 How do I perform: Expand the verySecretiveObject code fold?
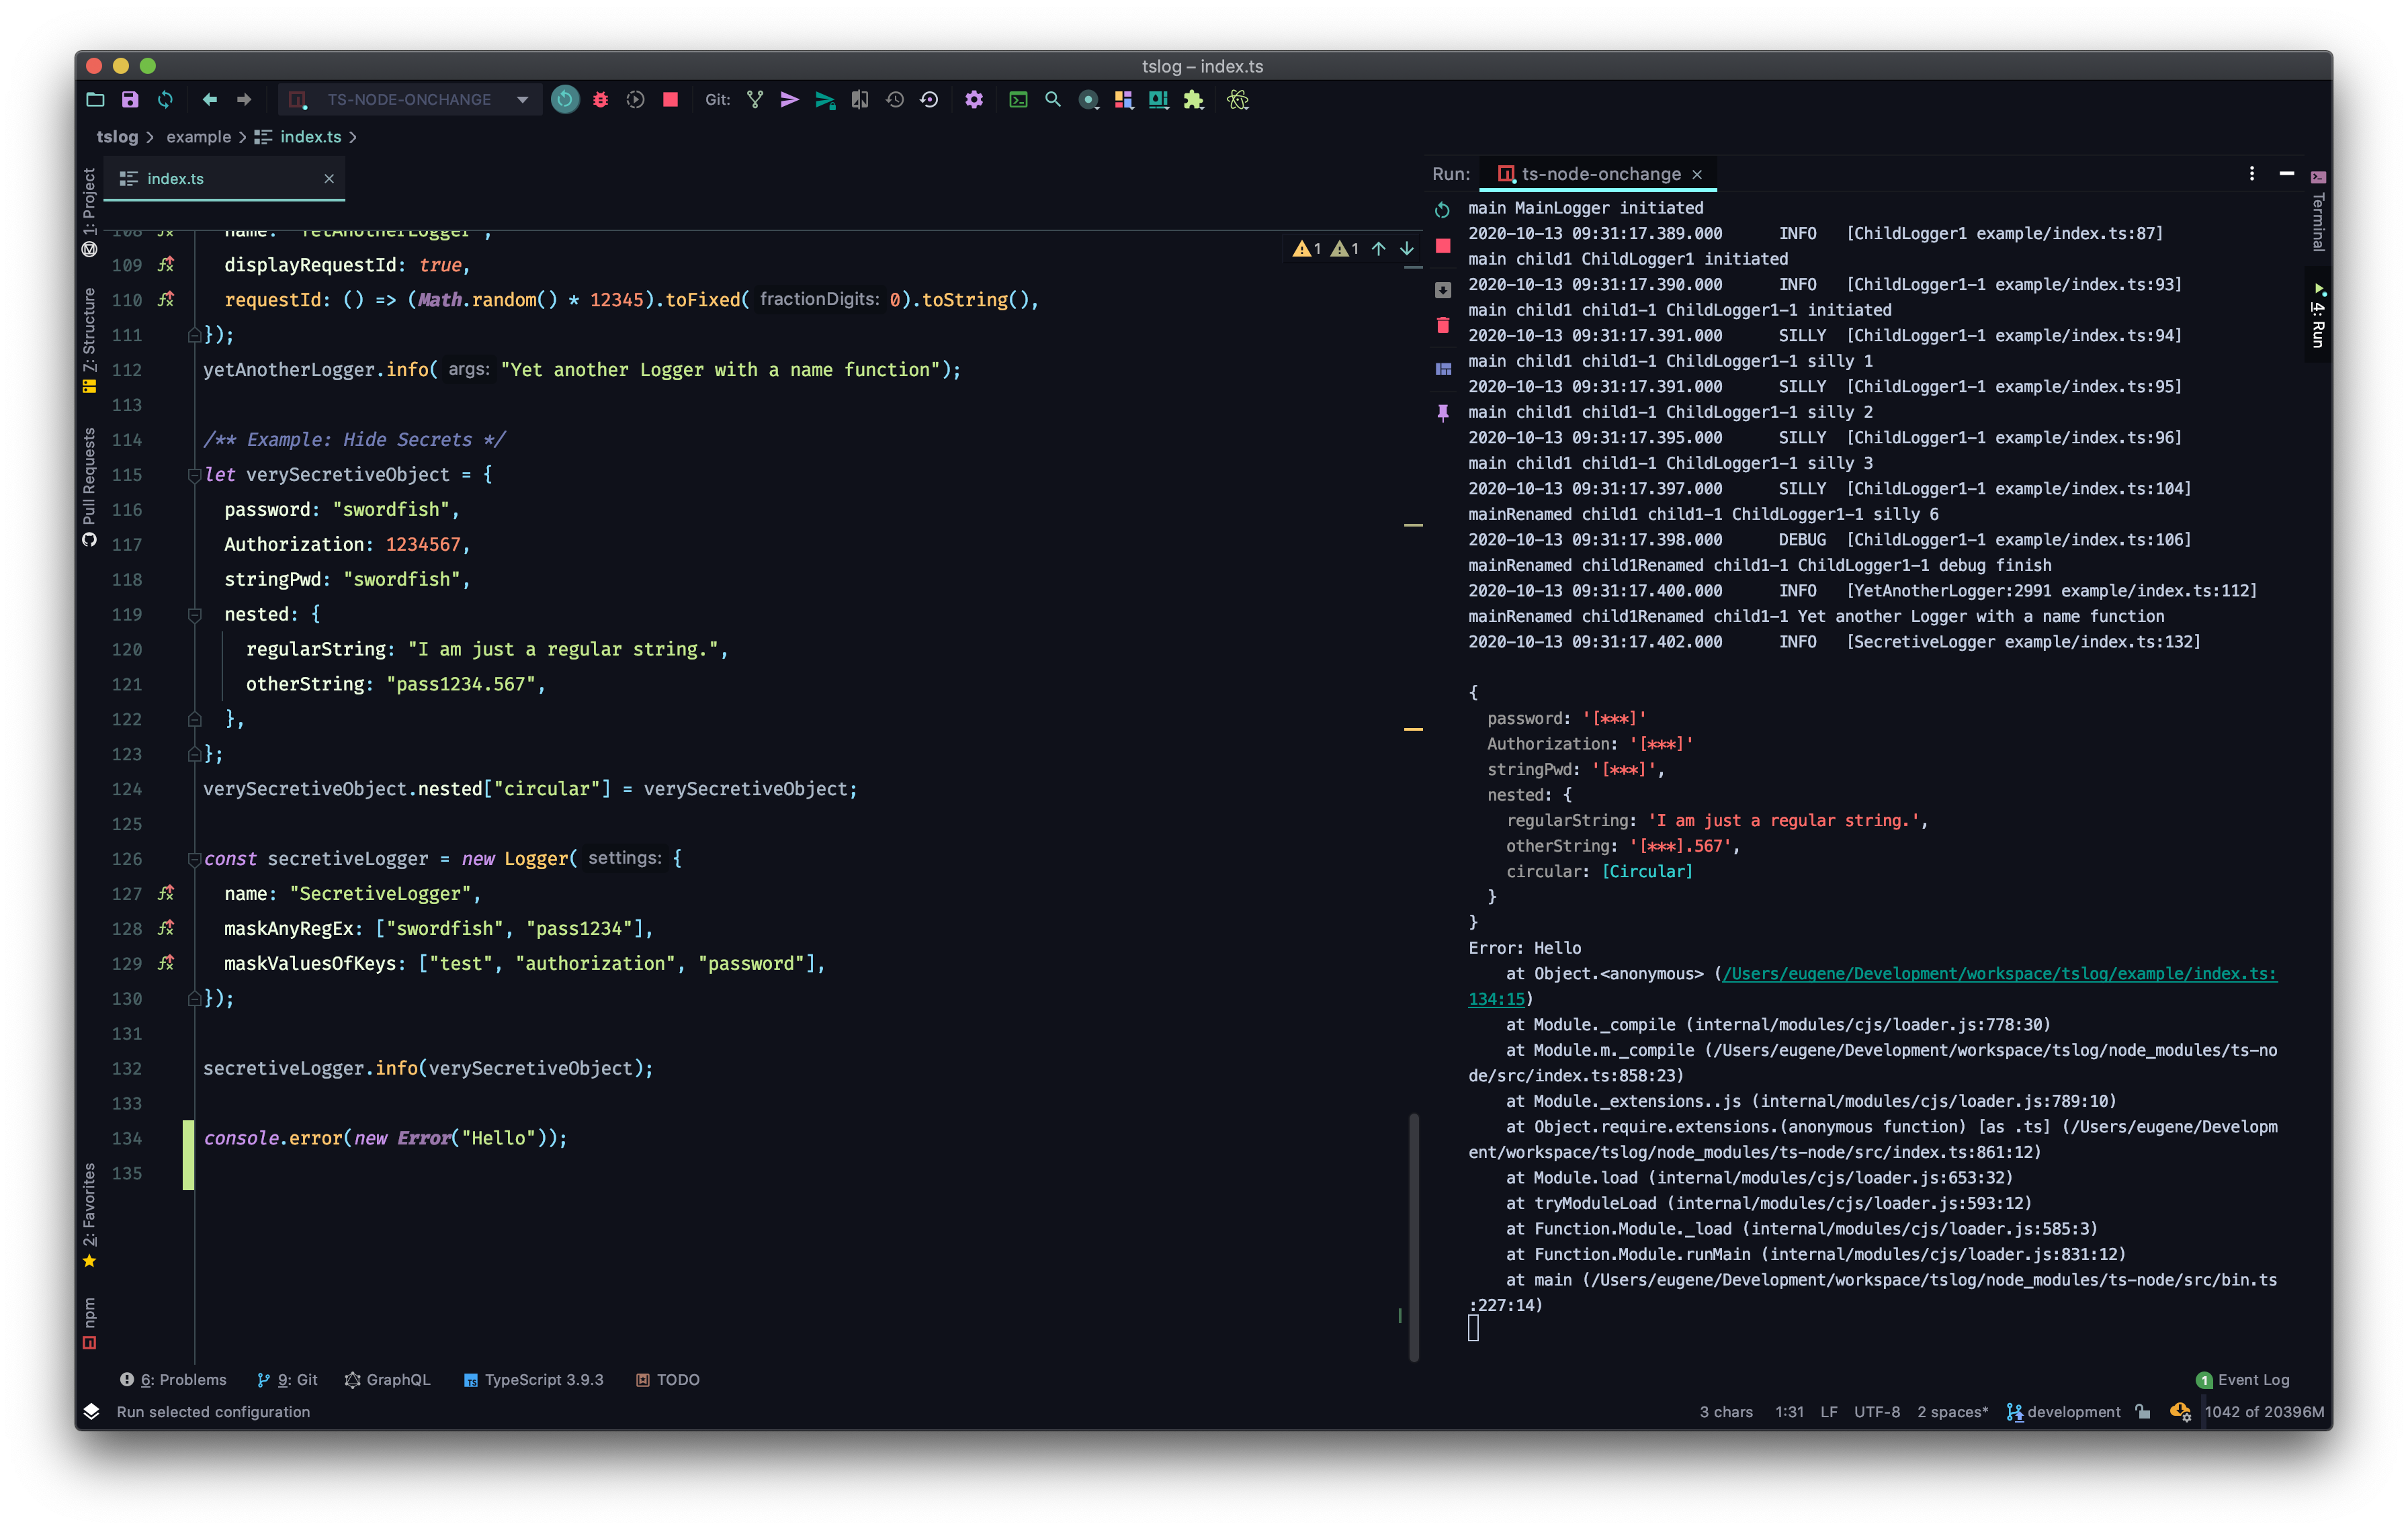point(195,475)
